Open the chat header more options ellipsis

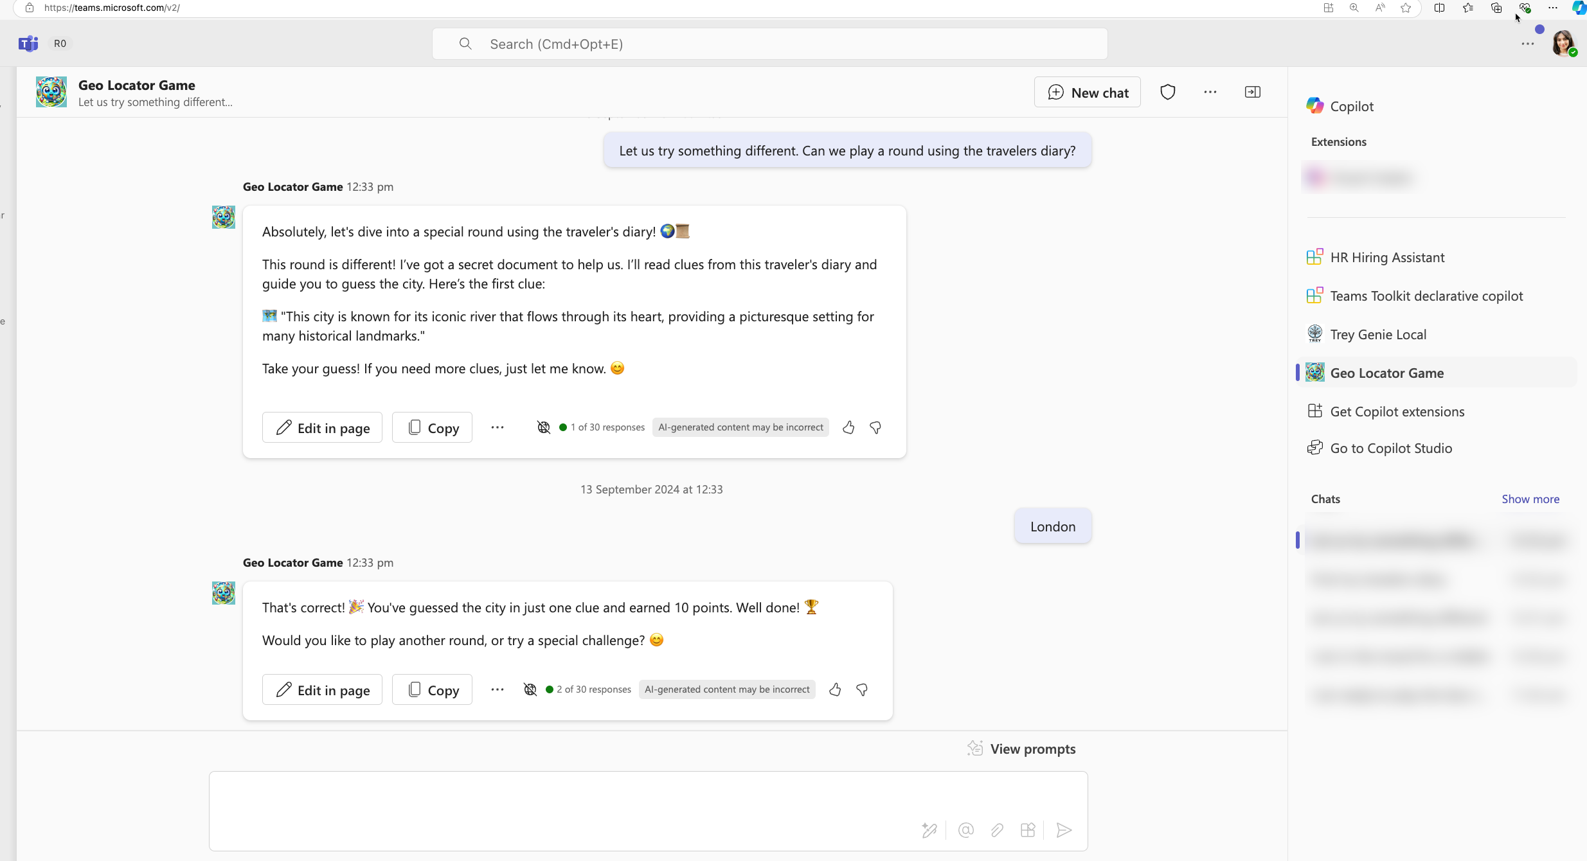(1210, 92)
